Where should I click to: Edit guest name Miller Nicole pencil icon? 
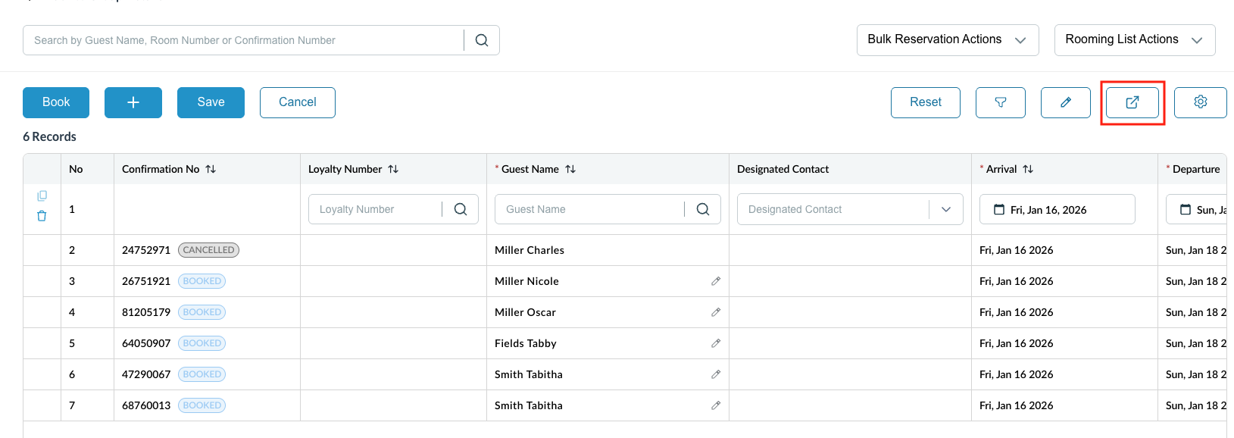pos(715,281)
